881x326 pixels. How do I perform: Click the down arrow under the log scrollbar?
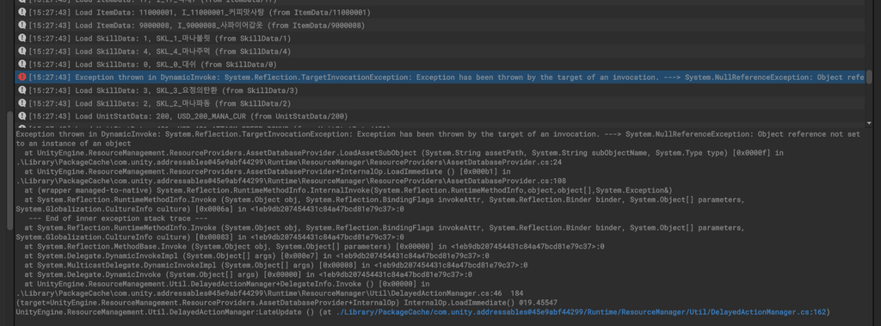coord(869,123)
